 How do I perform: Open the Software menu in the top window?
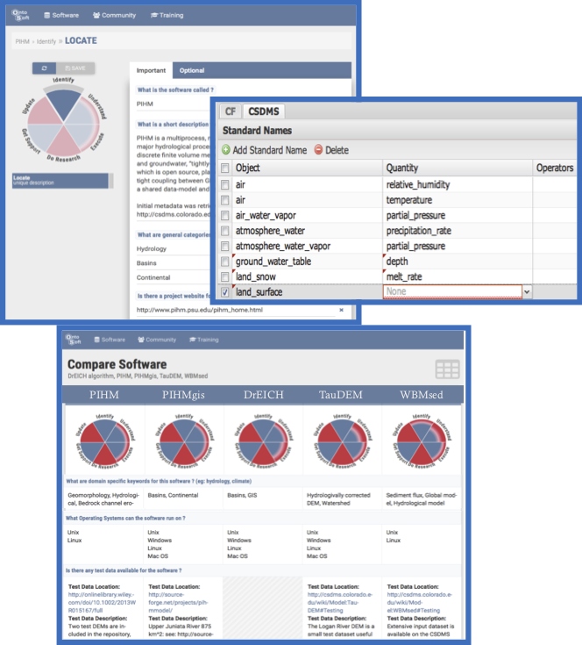tap(61, 15)
